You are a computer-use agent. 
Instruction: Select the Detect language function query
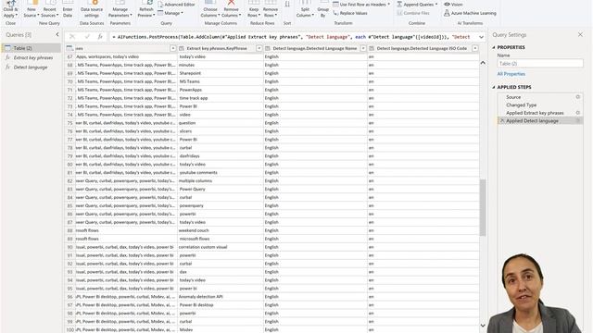click(x=31, y=68)
